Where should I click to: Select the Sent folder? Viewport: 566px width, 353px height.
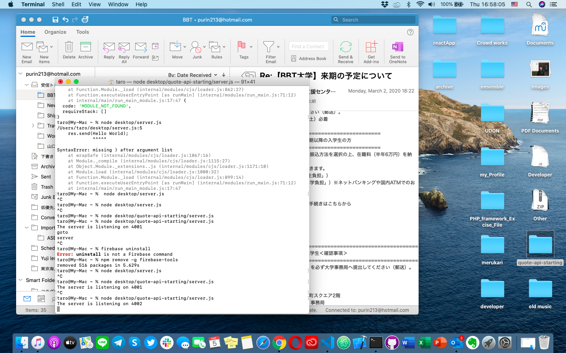tap(46, 176)
